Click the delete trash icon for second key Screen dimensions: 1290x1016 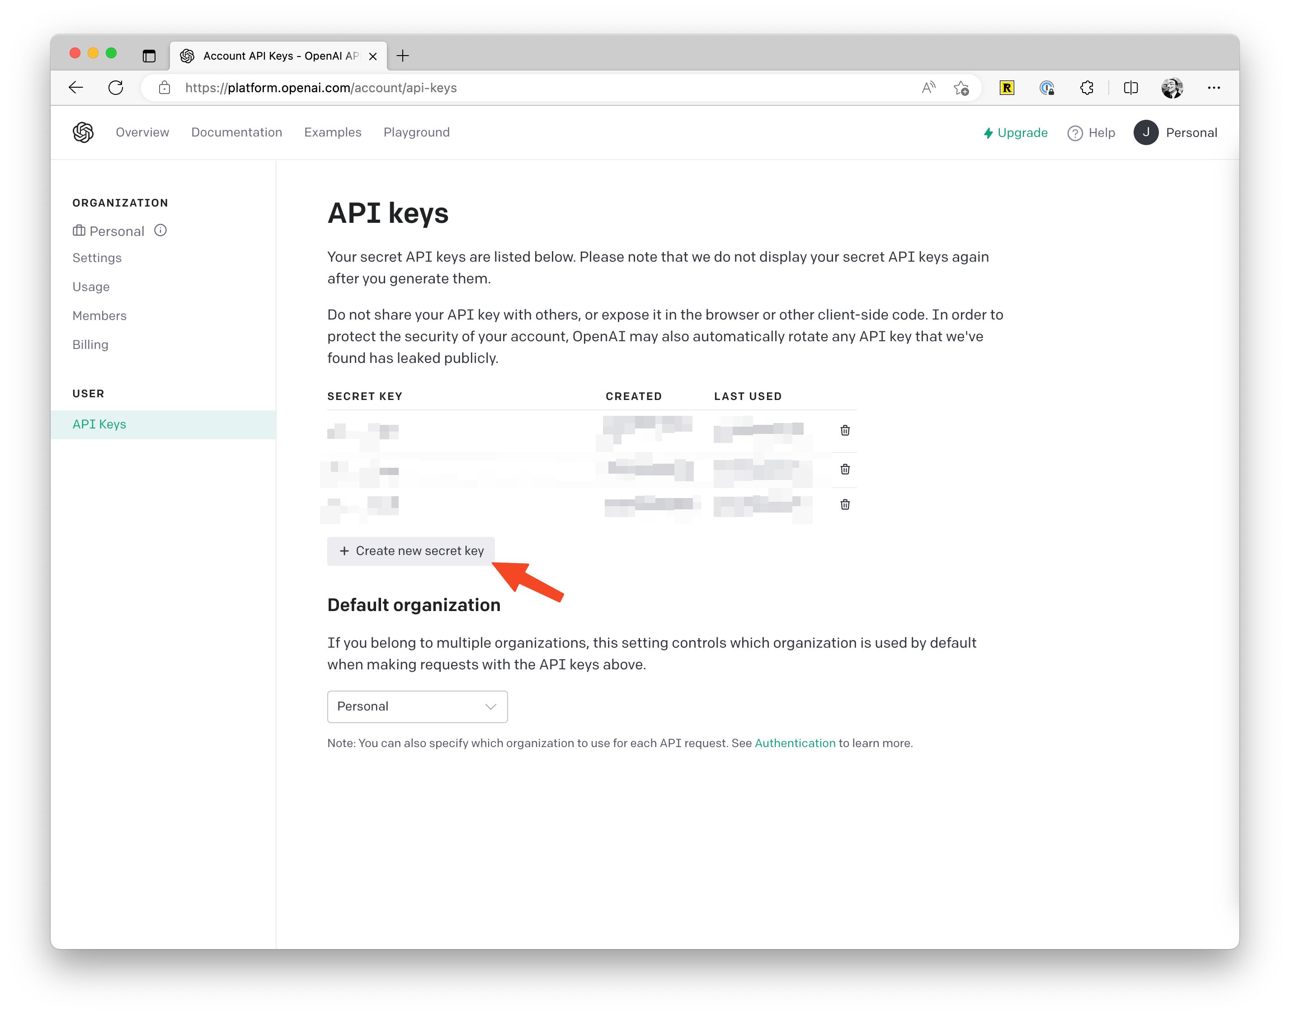845,468
